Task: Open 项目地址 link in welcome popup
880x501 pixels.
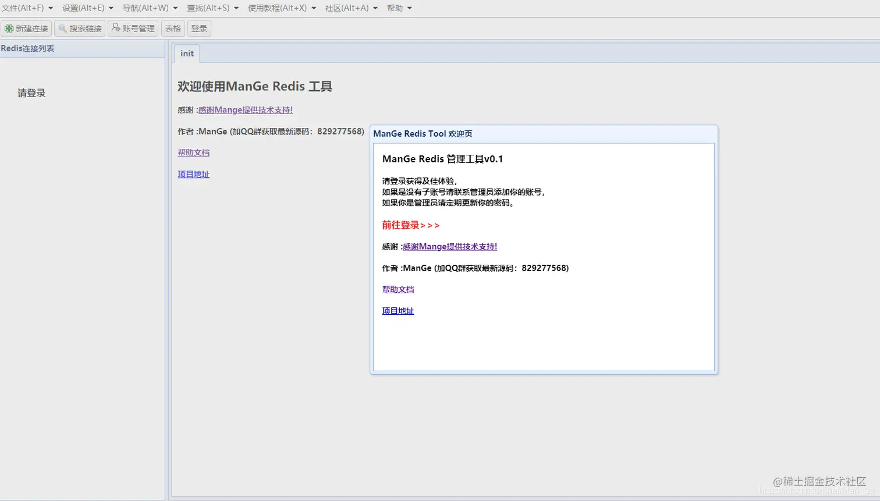Action: pos(398,311)
